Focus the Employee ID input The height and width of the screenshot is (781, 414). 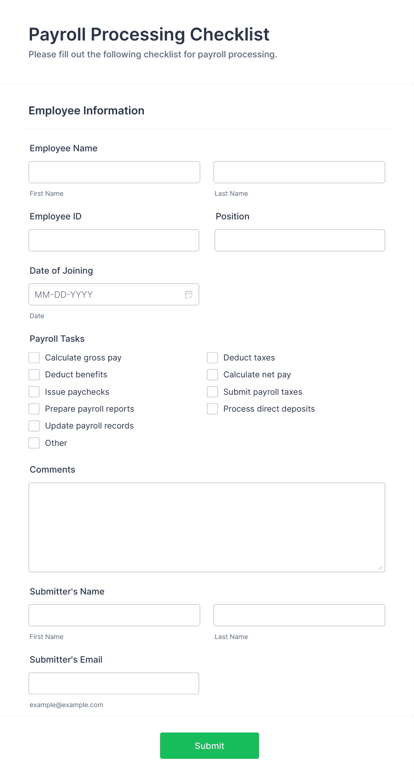tap(114, 240)
